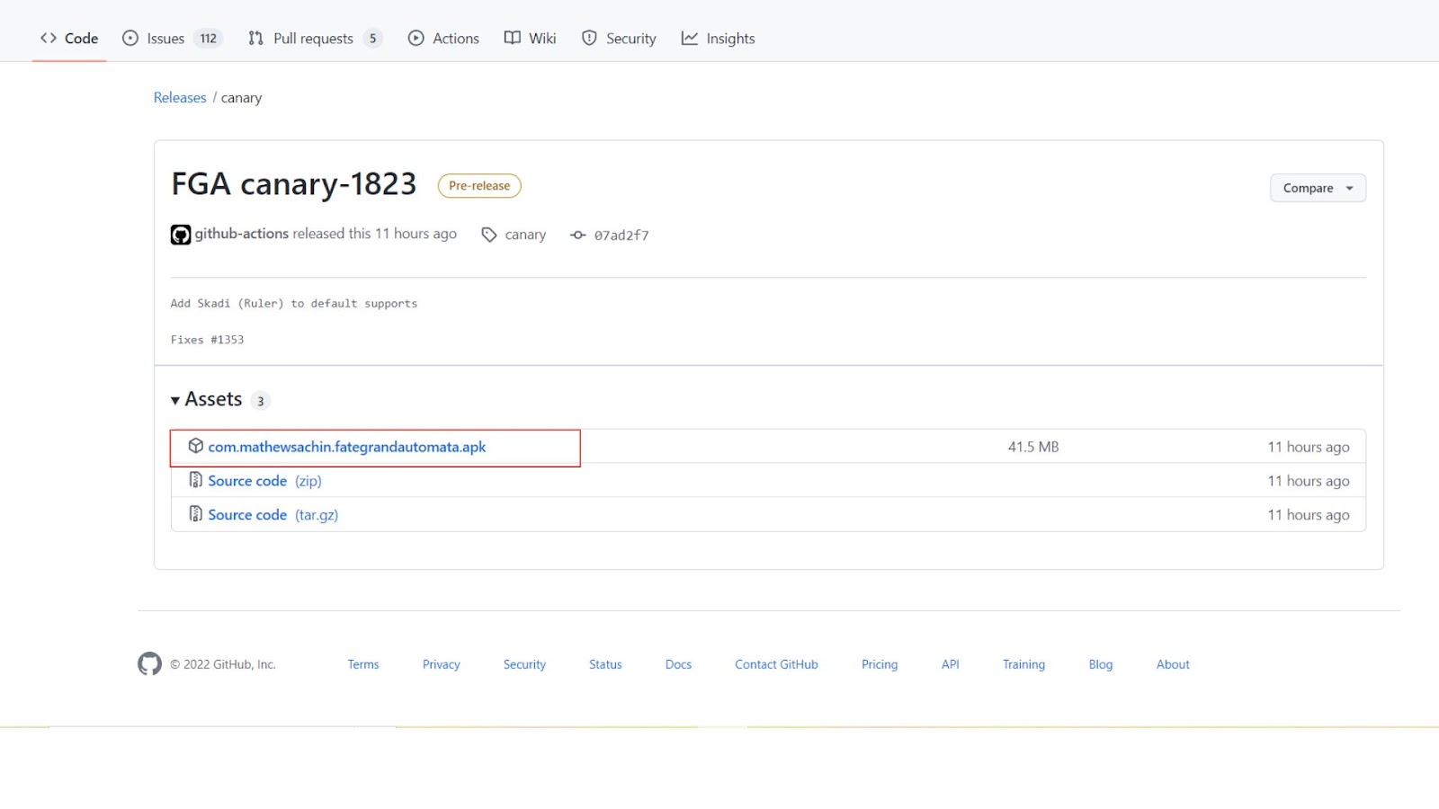Open the Docs footer link
Screen dimensions: 1439x809
point(678,664)
